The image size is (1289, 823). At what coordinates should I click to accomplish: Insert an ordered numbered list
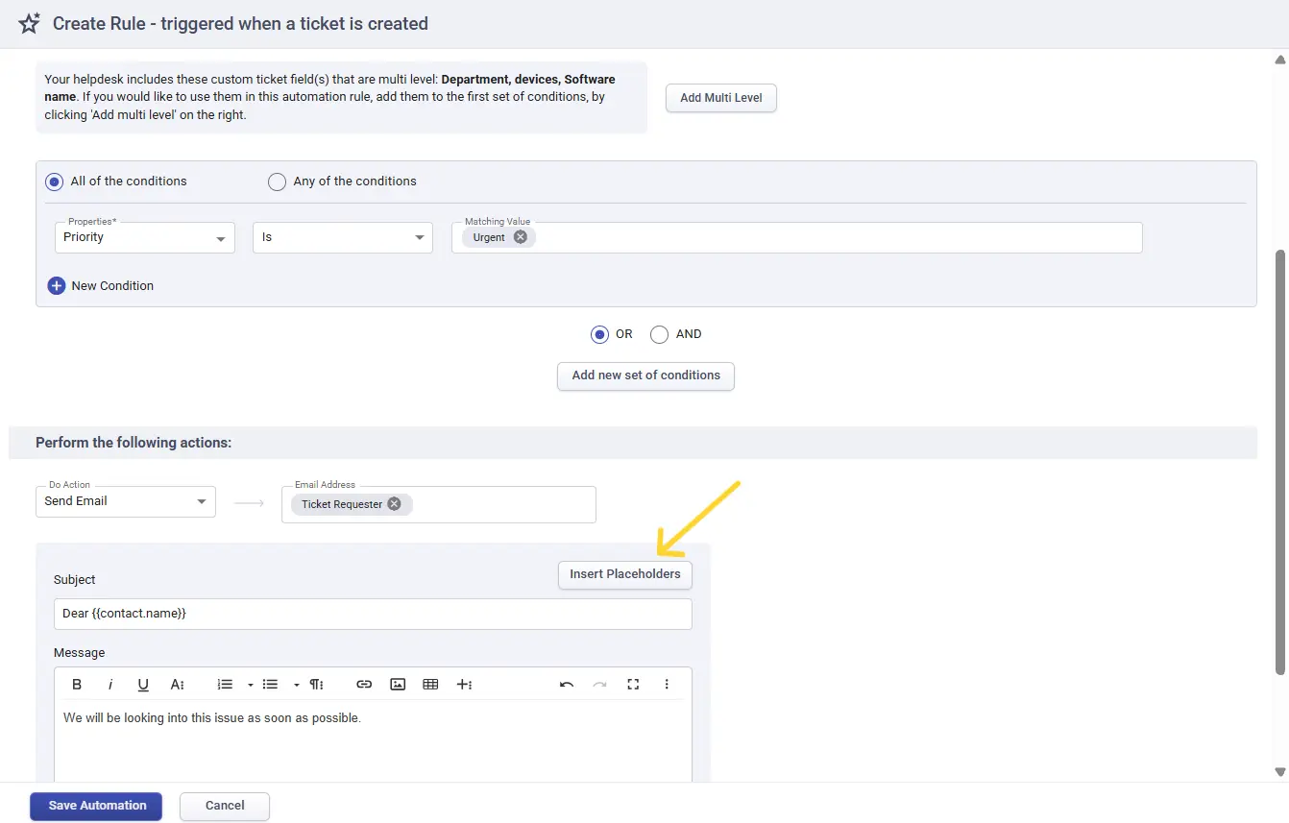point(225,685)
